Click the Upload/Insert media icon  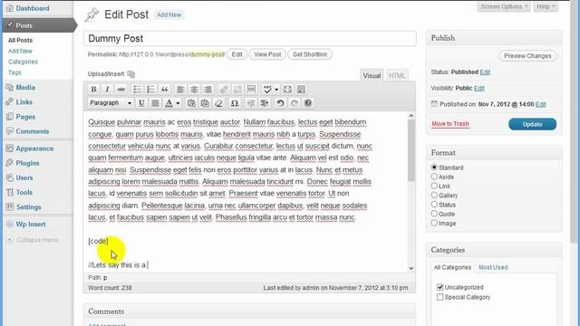(130, 74)
